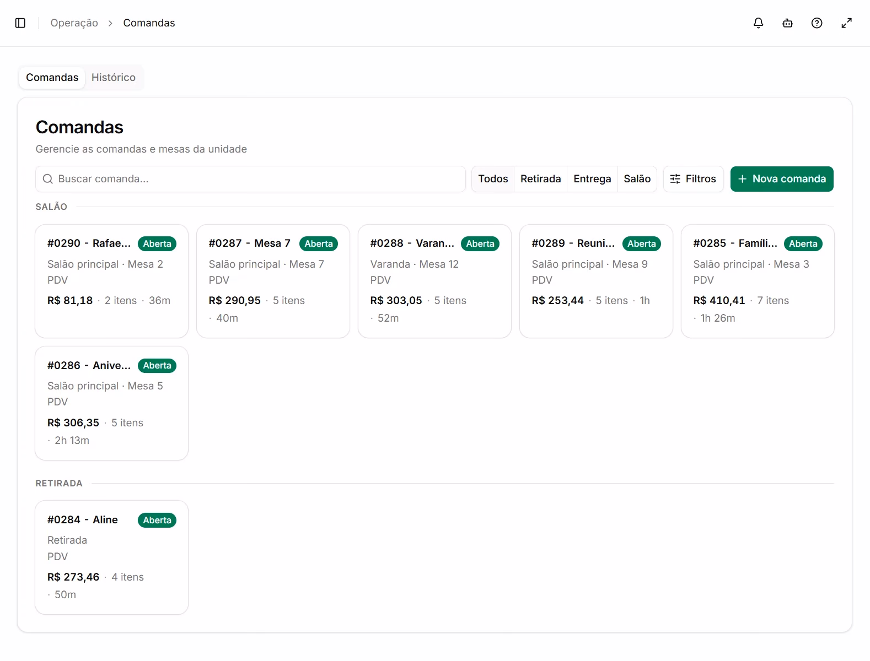The width and height of the screenshot is (870, 661).
Task: Show Todos comandas
Action: [x=493, y=179]
